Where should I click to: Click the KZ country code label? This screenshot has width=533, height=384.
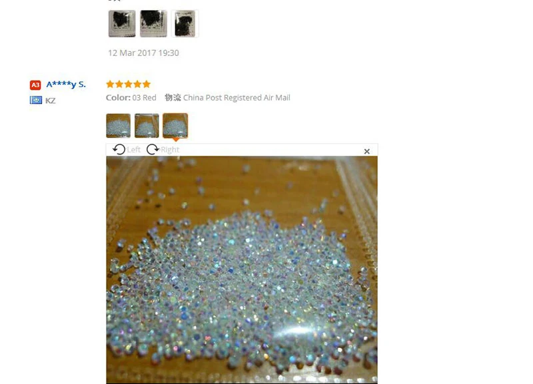51,100
